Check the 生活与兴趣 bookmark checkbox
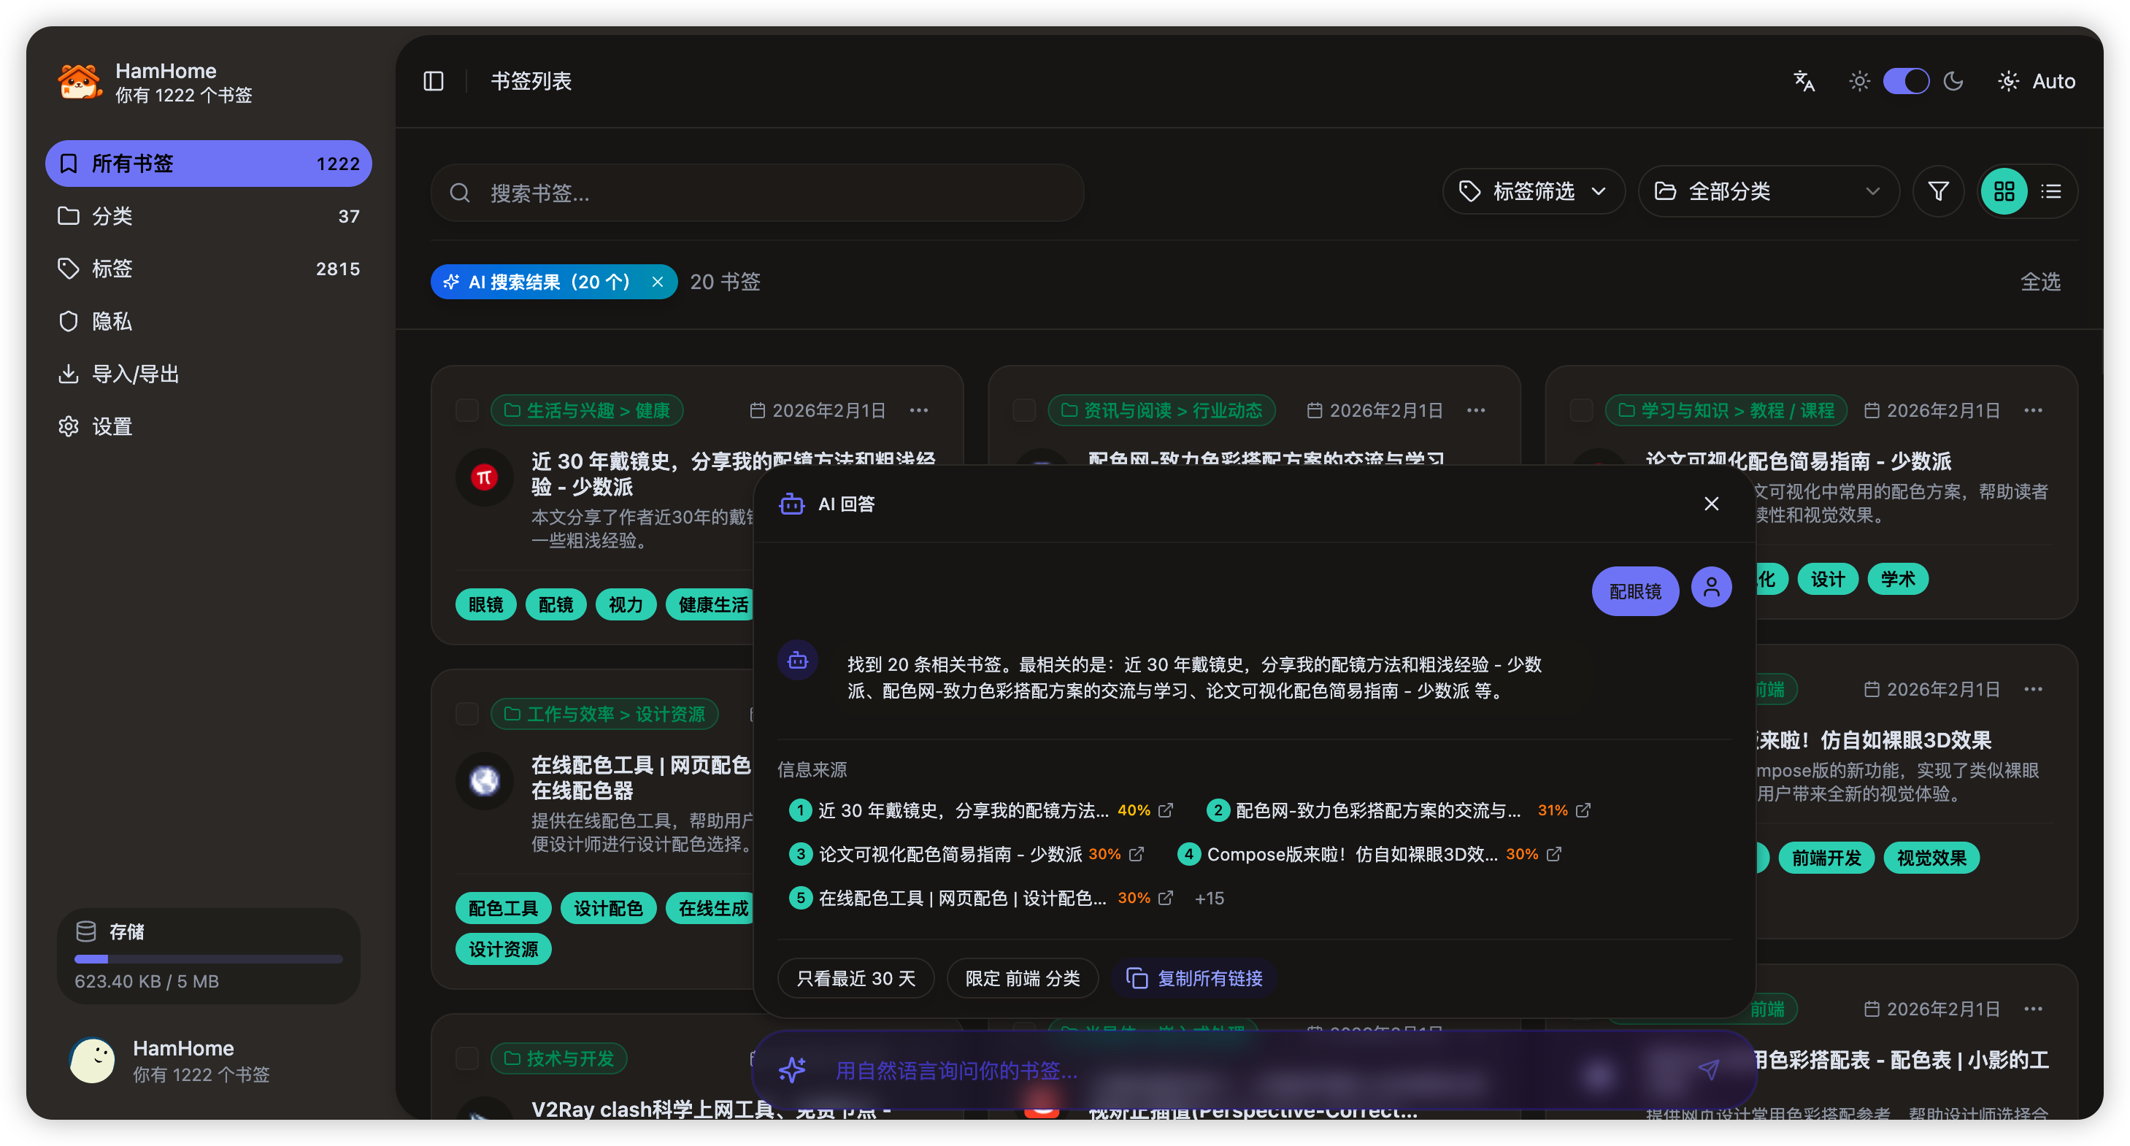The width and height of the screenshot is (2130, 1146). 467,410
